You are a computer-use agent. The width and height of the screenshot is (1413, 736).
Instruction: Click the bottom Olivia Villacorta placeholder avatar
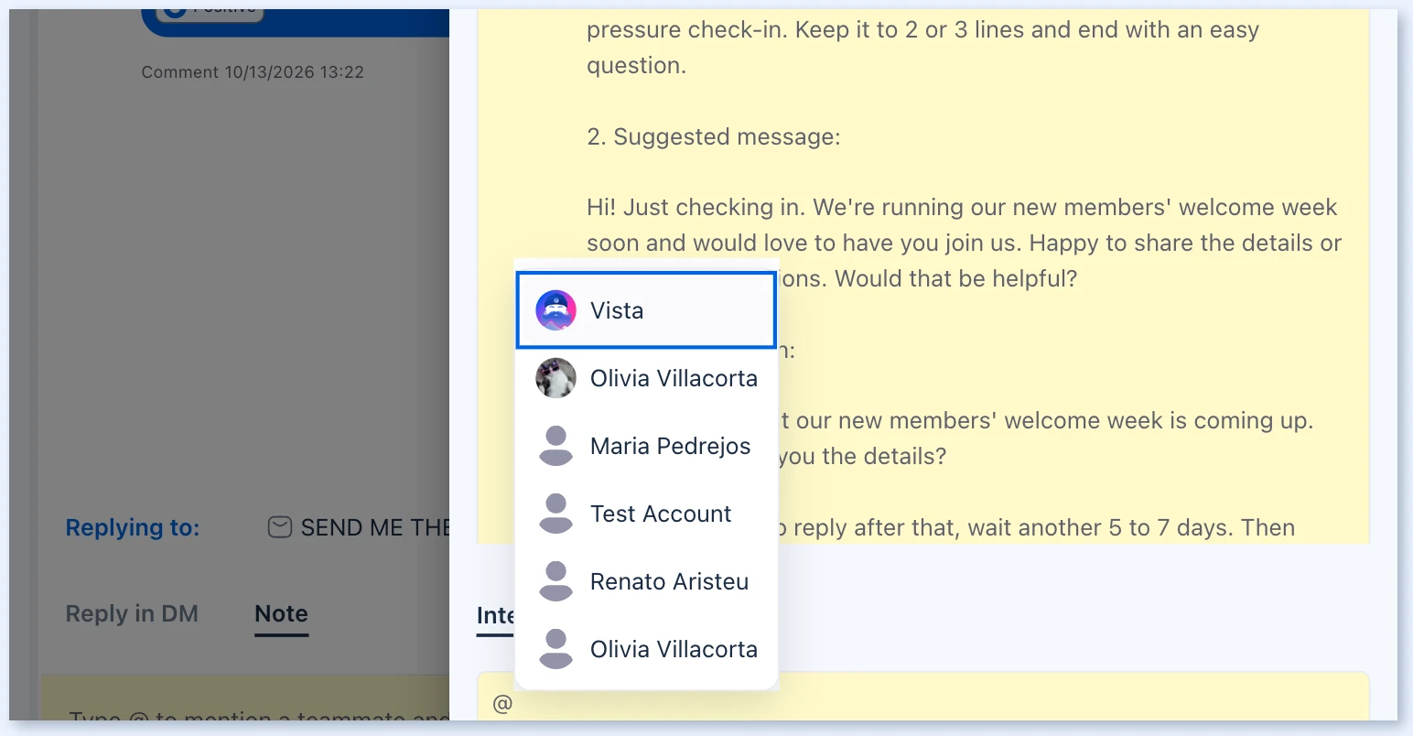tap(555, 649)
